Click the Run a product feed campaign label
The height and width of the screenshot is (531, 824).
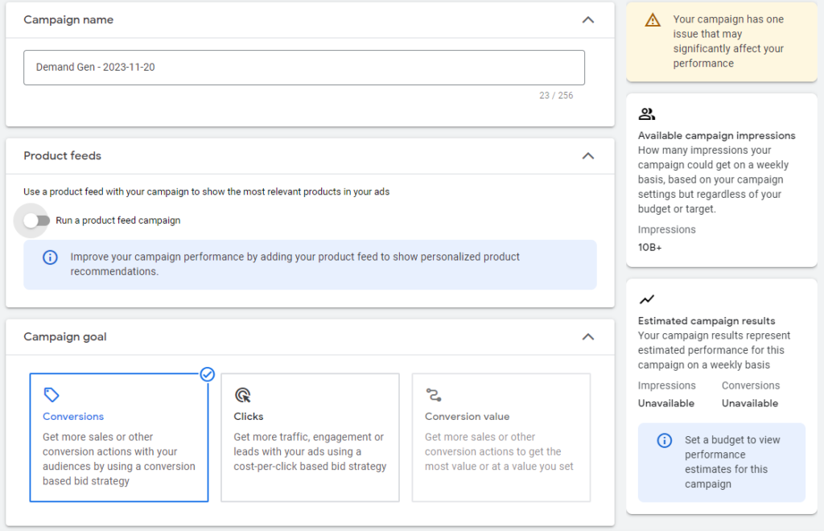[117, 220]
